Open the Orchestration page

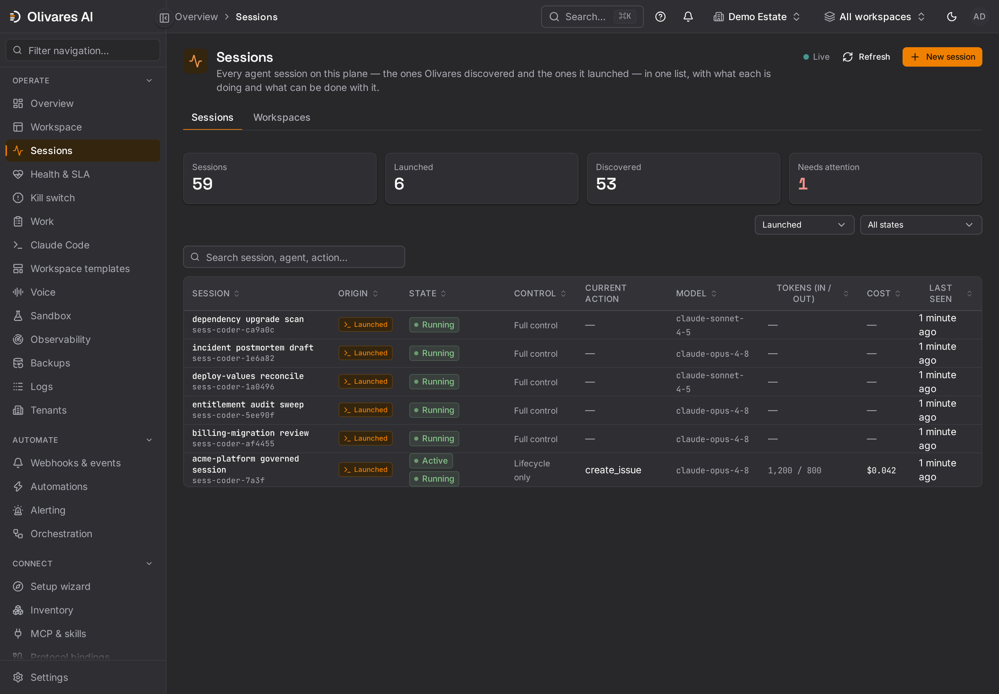tap(83, 534)
